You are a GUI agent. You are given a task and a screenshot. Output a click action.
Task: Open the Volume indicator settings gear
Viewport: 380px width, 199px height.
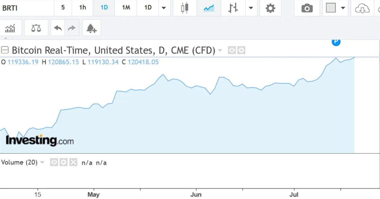pyautogui.click(x=64, y=162)
